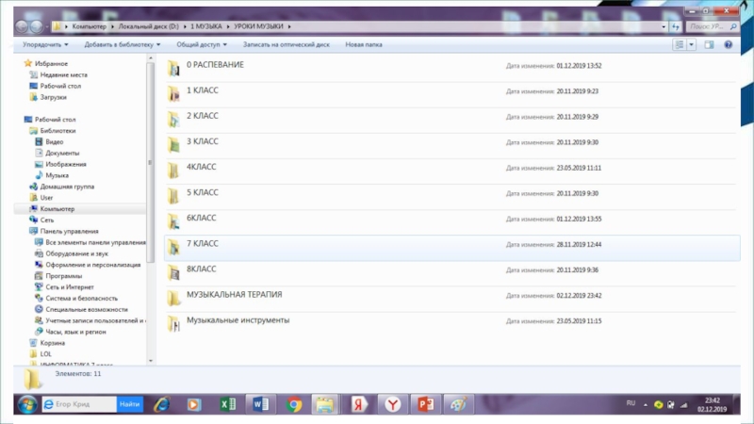Toggle the preview pane button
The height and width of the screenshot is (424, 754).
pyautogui.click(x=709, y=44)
